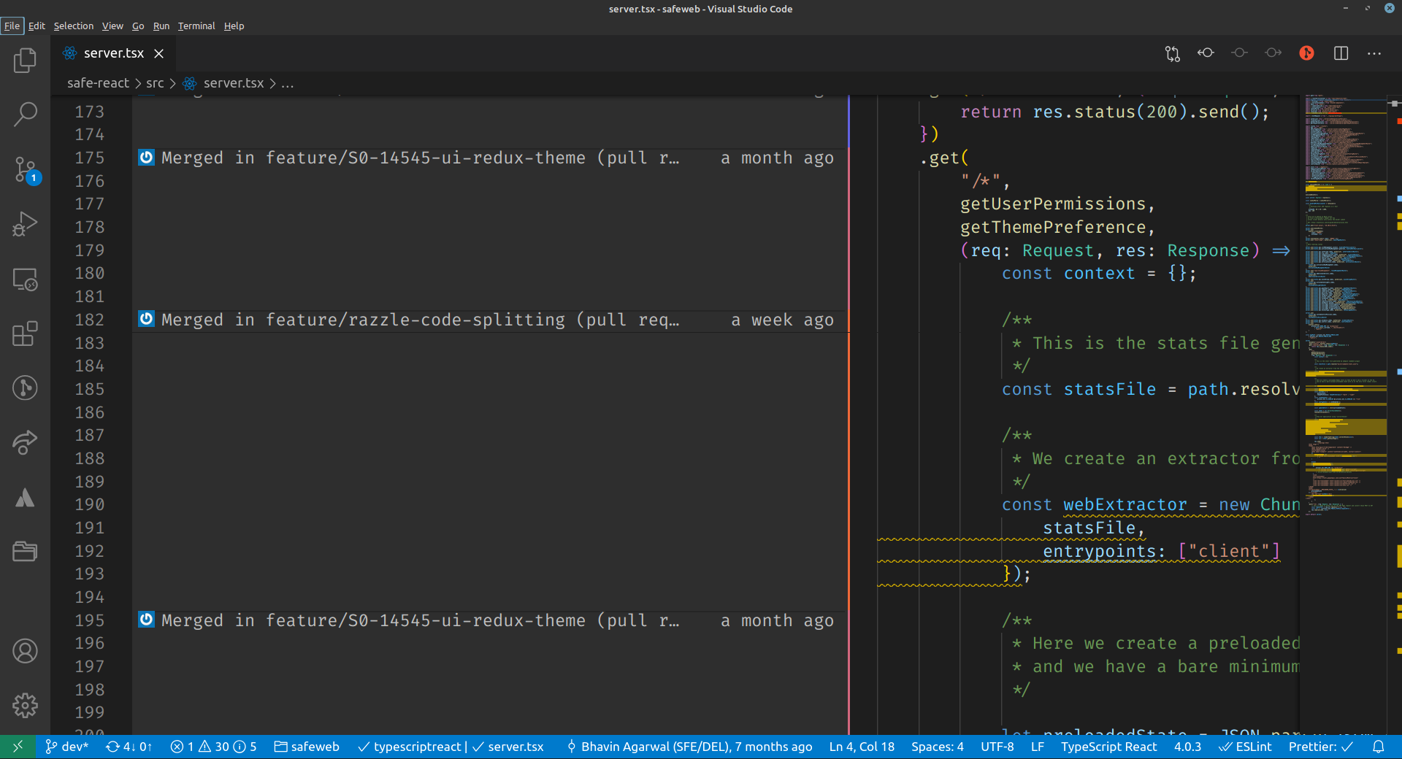Change language mode from TypeScript React
Viewport: 1402px width, 759px height.
pos(1109,747)
